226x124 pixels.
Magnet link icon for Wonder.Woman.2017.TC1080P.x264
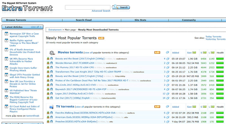point(51,63)
